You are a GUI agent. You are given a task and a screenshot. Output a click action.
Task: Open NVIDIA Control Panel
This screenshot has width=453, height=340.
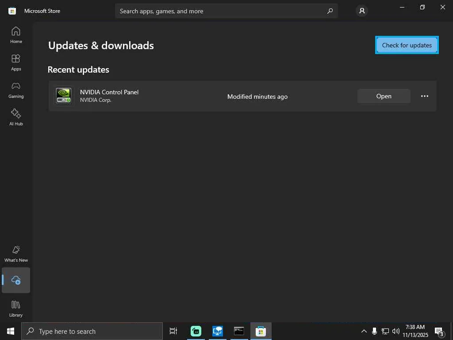pos(384,96)
